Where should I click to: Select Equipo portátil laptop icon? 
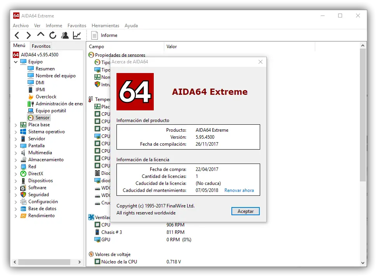click(31, 111)
